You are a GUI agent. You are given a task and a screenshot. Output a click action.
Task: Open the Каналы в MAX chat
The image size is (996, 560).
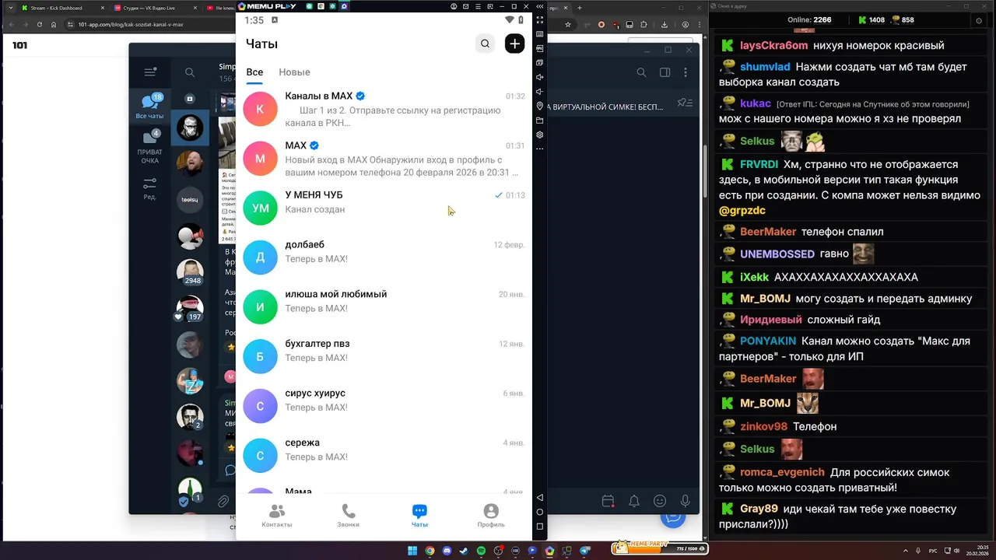[x=384, y=109]
